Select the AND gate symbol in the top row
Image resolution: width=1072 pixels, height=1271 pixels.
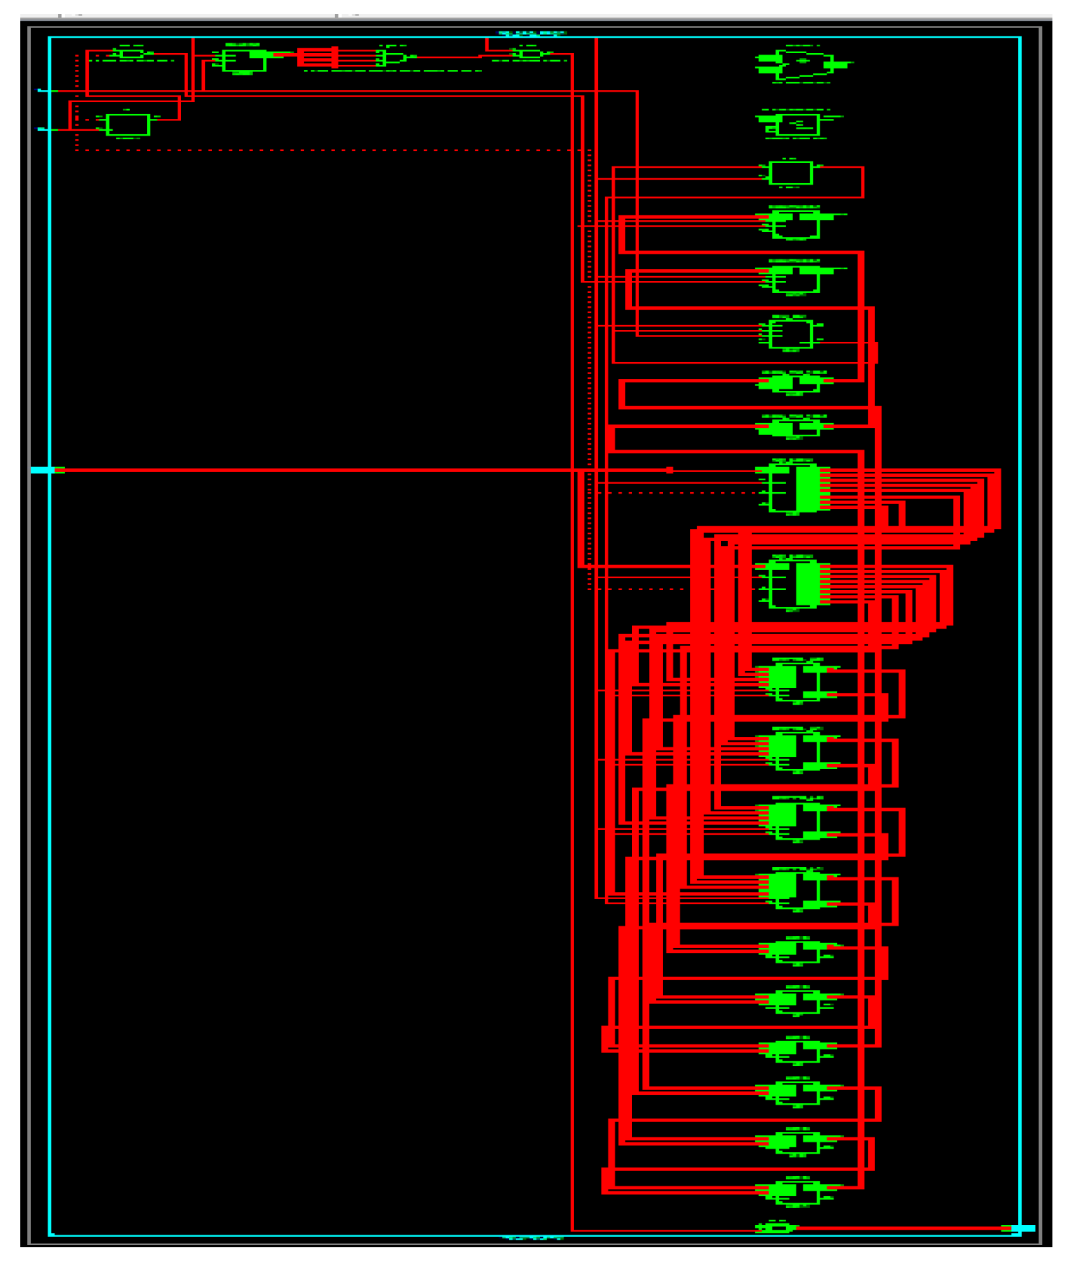coord(395,57)
